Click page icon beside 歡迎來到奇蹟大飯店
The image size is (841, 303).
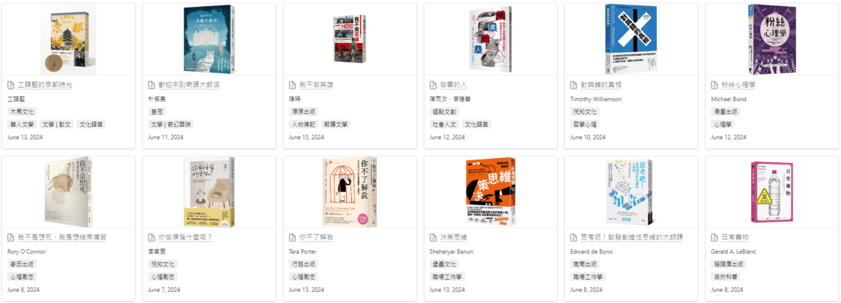click(151, 85)
